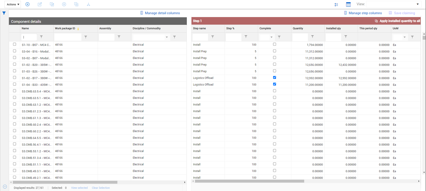This screenshot has height=191, width=426.
Task: Click the filter icon for Quantity column
Action: pyautogui.click(x=312, y=37)
